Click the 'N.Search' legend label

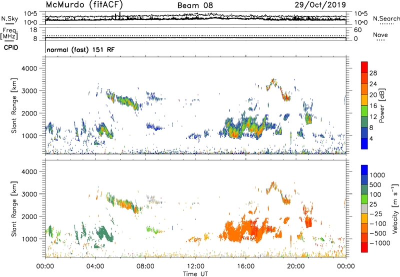(x=386, y=18)
